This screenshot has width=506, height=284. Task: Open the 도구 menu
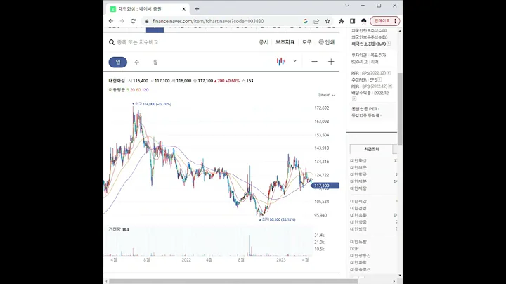(306, 42)
